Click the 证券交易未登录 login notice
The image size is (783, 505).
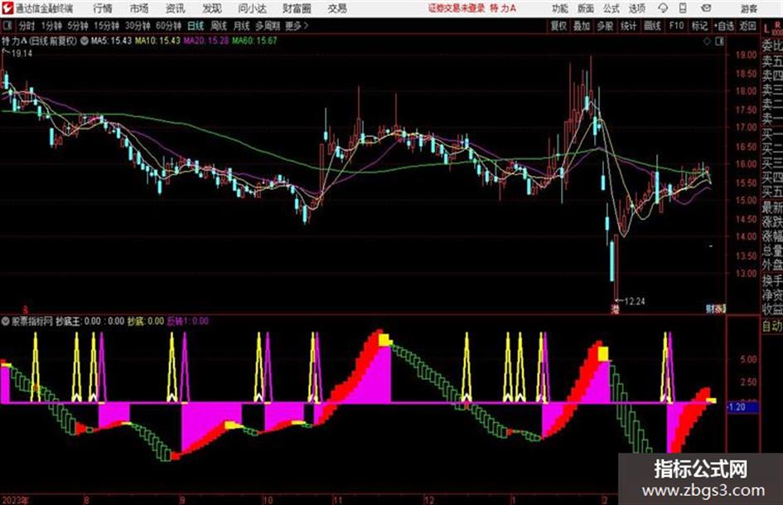point(456,8)
